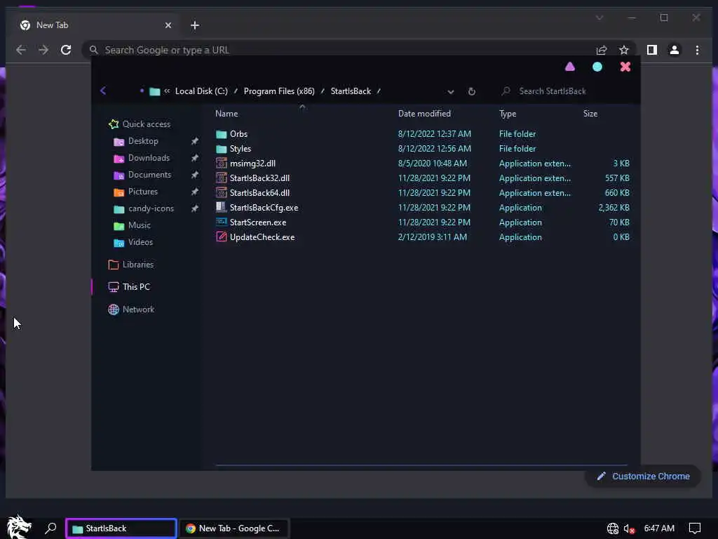Open taskbar search magnifier

[x=50, y=528]
